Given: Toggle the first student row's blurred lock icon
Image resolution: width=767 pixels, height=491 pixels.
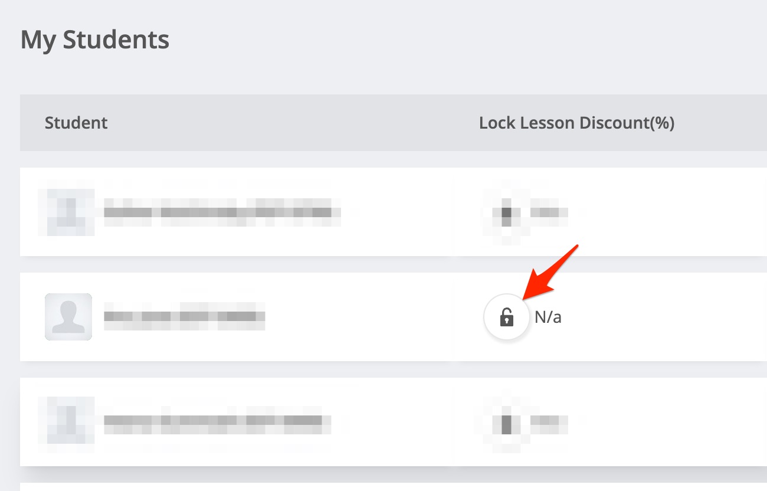Looking at the screenshot, I should pyautogui.click(x=506, y=212).
